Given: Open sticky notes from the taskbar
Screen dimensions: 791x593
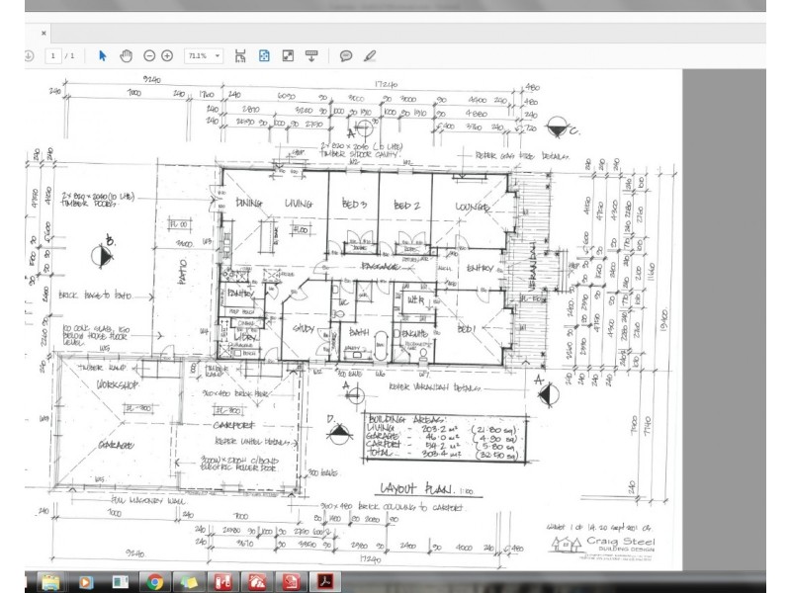Looking at the screenshot, I should pyautogui.click(x=190, y=581).
